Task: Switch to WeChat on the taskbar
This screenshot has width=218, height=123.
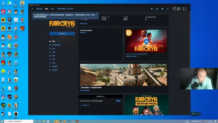Action: pos(56,121)
